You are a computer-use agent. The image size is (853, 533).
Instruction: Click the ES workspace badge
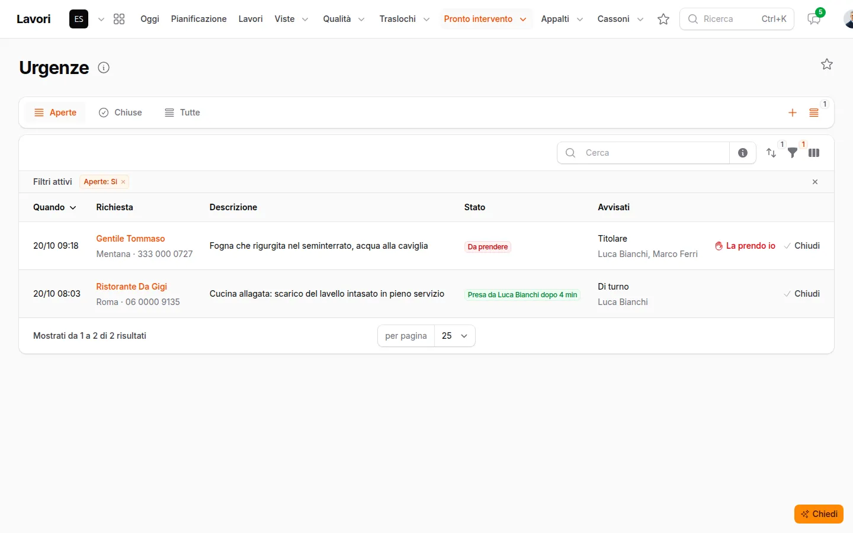(79, 19)
